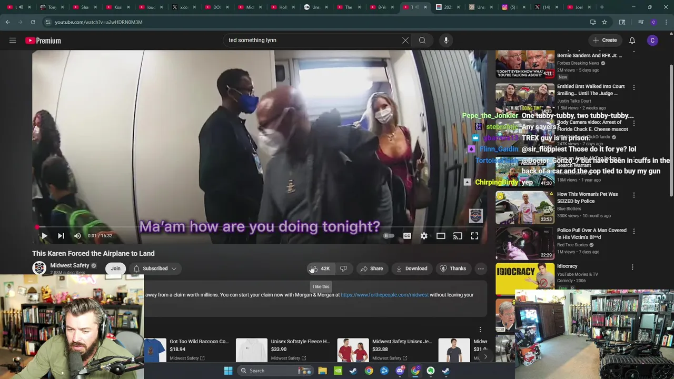The width and height of the screenshot is (674, 379).
Task: Open Midwest Safety channel avatar
Action: point(39,268)
